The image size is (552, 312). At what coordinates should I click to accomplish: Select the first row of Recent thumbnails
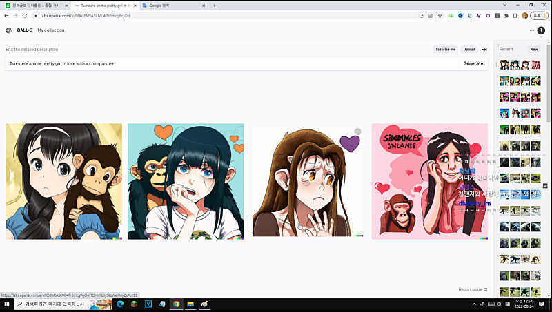(520, 65)
